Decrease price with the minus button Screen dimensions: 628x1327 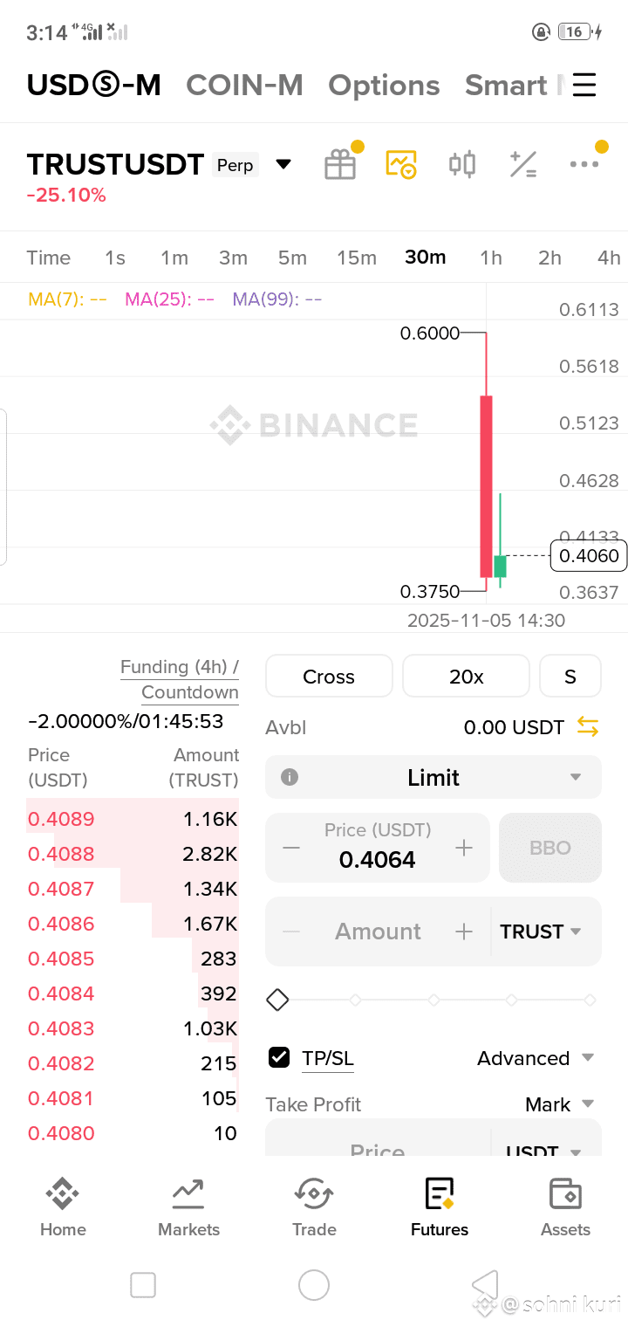[291, 848]
